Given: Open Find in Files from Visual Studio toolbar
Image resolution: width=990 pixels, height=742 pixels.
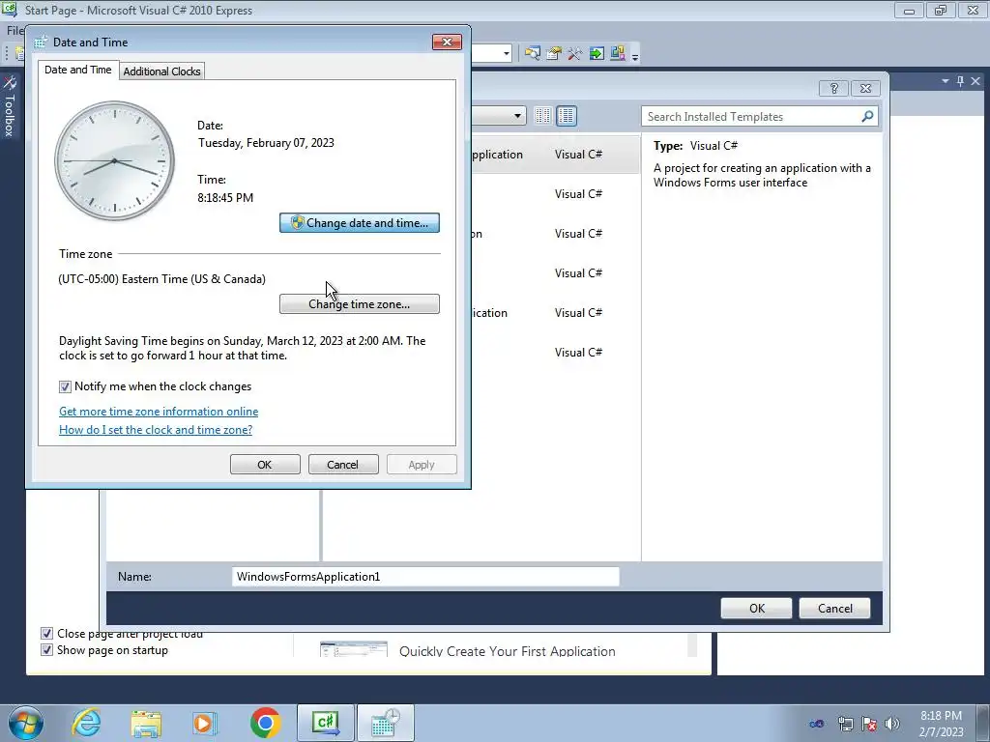Looking at the screenshot, I should pyautogui.click(x=533, y=54).
